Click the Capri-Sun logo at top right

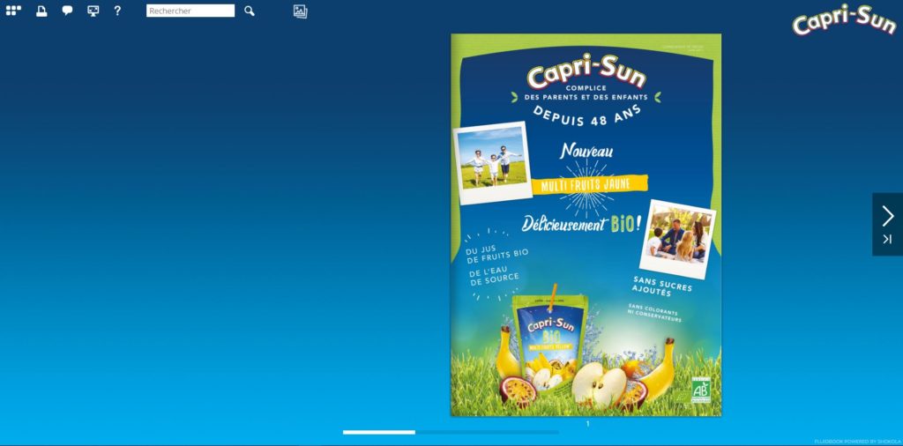point(843,19)
